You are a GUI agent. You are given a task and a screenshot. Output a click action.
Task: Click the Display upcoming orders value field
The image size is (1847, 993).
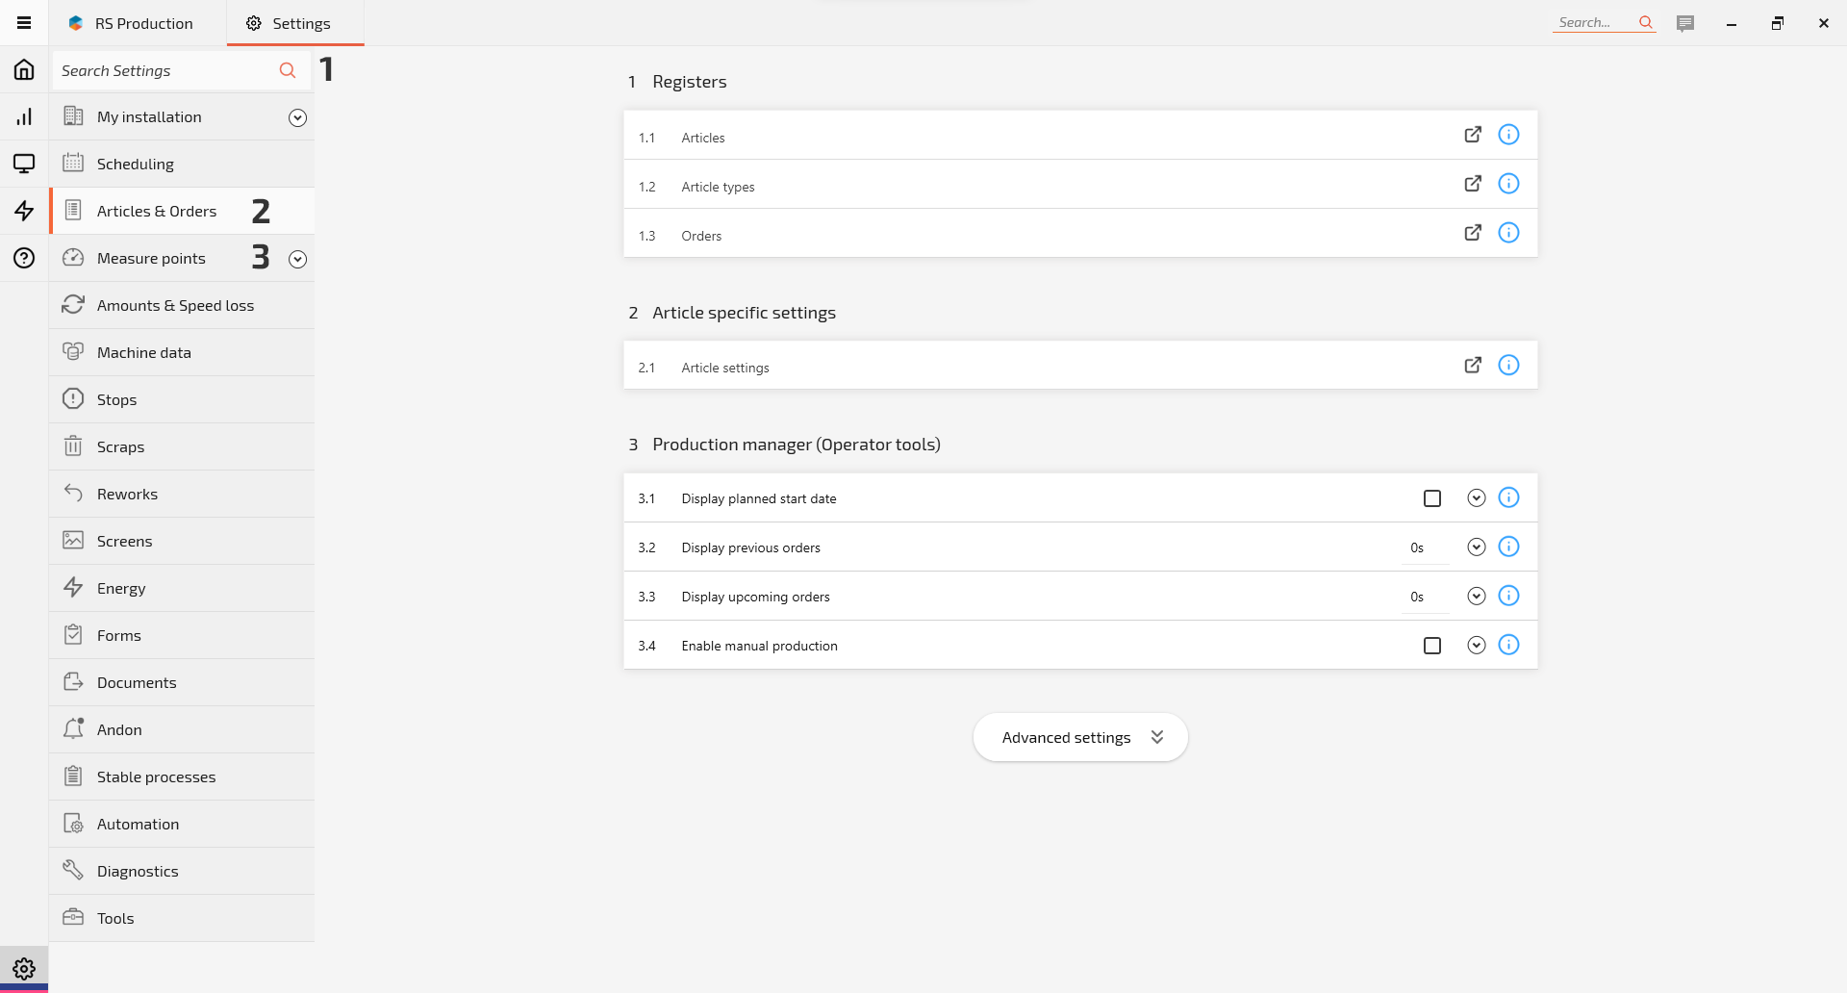1423,597
